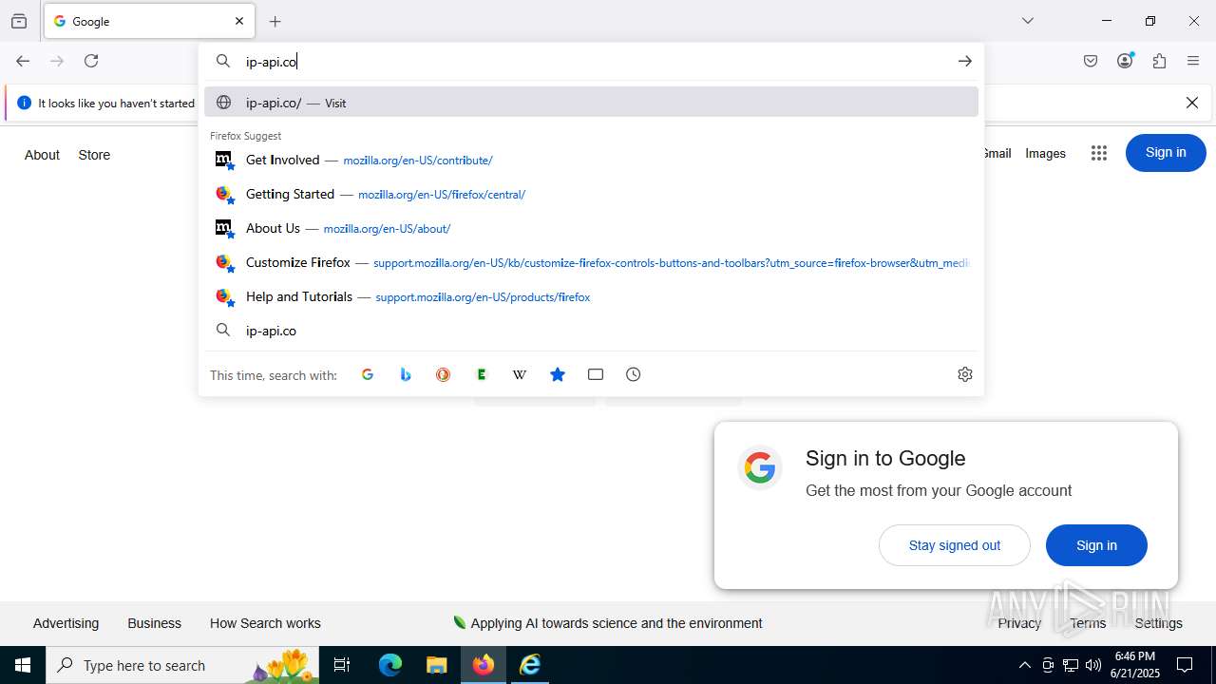
Task: Select the About Us suggestion
Action: (x=591, y=228)
